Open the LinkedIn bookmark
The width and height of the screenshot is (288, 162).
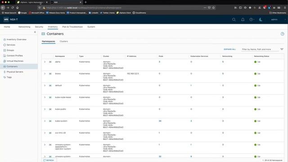pyautogui.click(x=94, y=13)
